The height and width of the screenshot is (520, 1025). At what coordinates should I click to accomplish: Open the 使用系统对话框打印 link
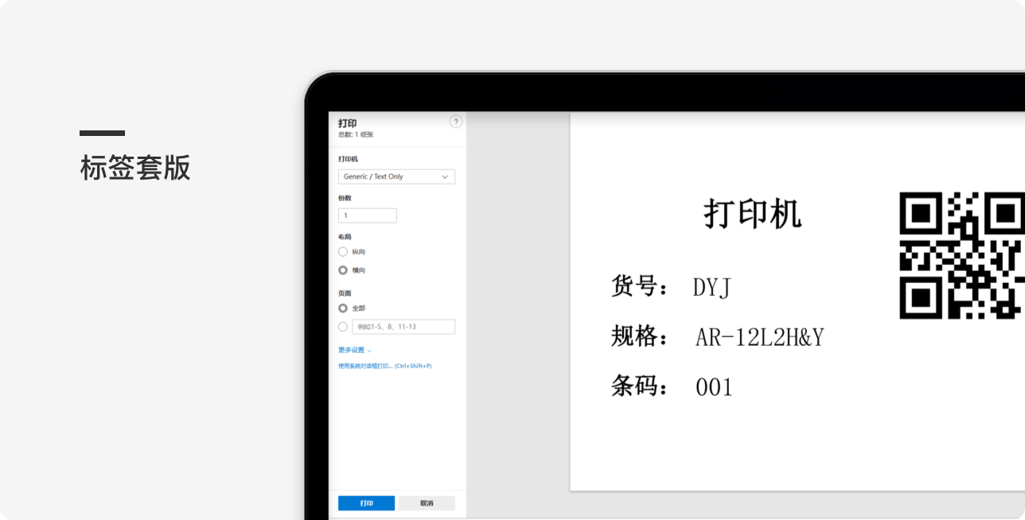tap(384, 366)
